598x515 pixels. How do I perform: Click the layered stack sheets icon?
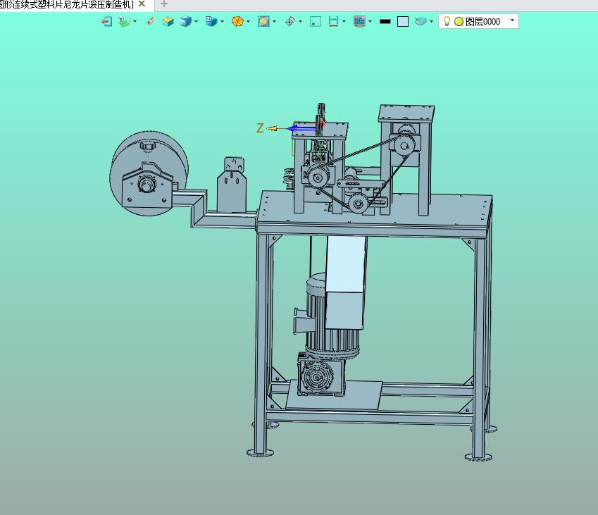[421, 21]
